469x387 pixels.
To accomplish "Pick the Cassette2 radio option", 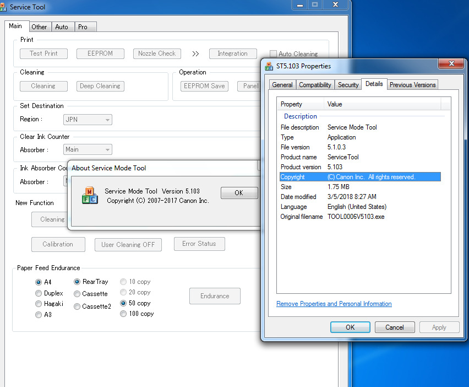I will coord(77,307).
